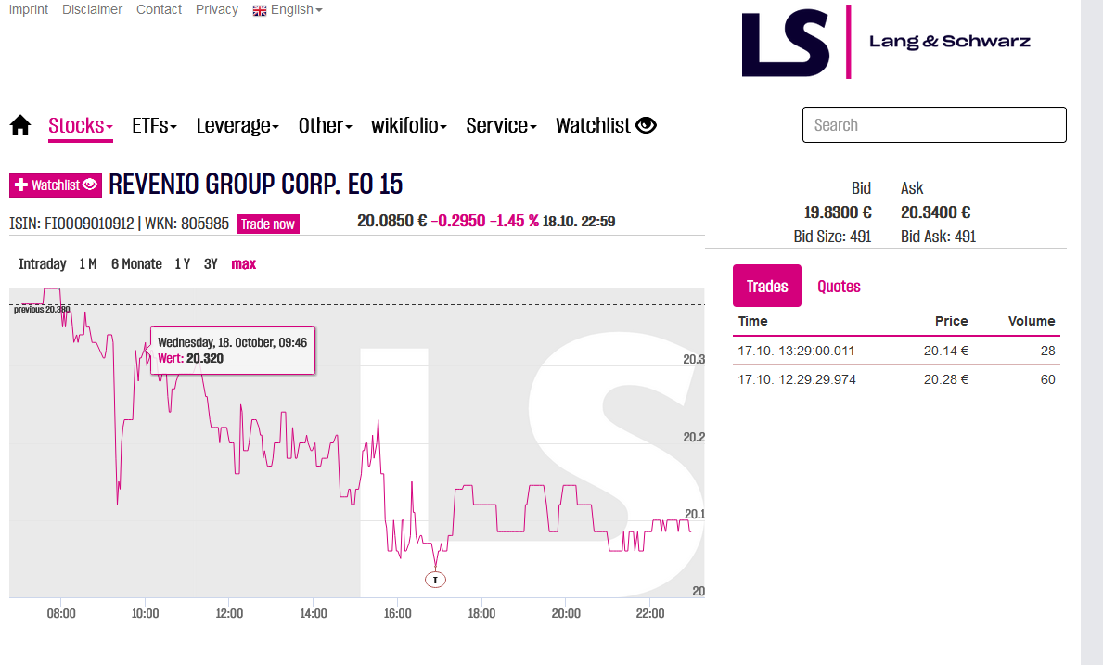Viewport: 1103px width, 665px height.
Task: Select the Trades tab
Action: (767, 287)
